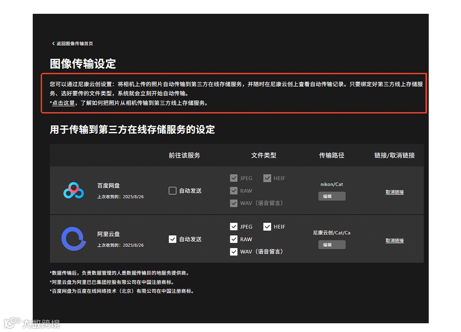
Task: Click the 传输路径 column header
Action: [331, 155]
